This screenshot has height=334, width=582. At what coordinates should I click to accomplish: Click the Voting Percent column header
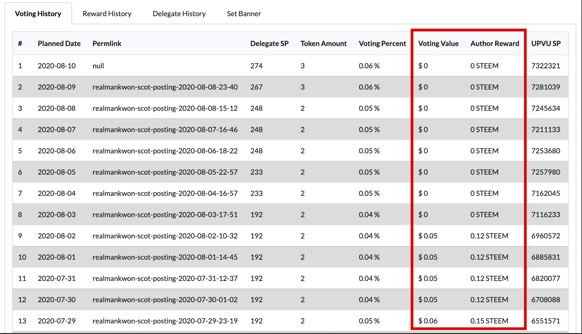click(382, 44)
